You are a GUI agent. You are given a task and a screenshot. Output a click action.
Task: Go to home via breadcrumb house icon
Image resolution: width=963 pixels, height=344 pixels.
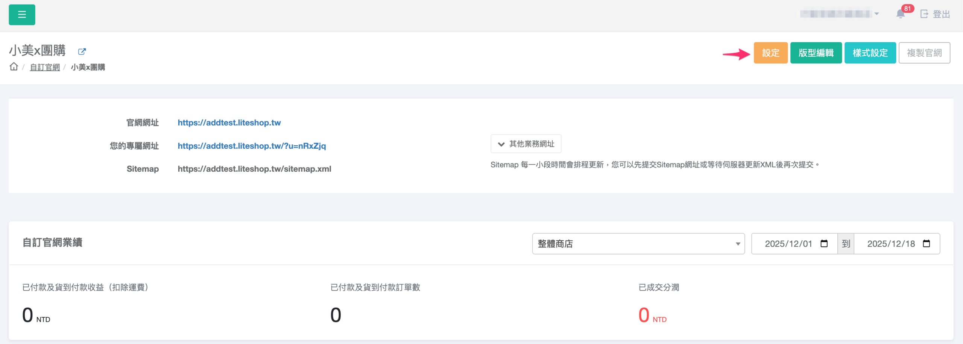pos(14,67)
